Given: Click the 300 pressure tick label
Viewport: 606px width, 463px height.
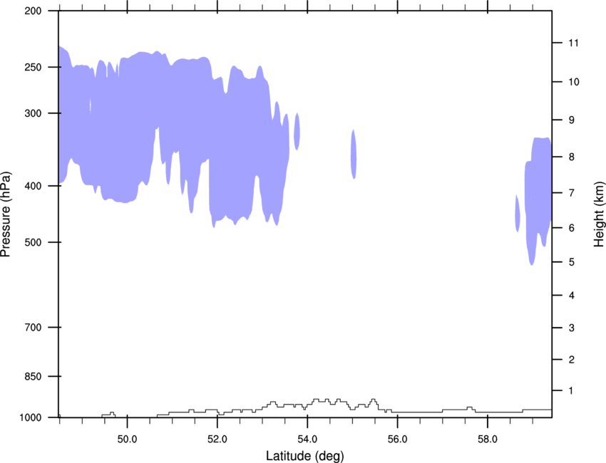Looking at the screenshot, I should point(34,113).
